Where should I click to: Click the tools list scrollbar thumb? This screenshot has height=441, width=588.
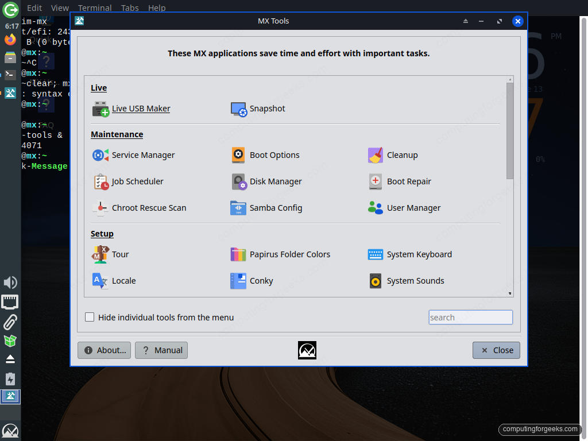pos(510,131)
